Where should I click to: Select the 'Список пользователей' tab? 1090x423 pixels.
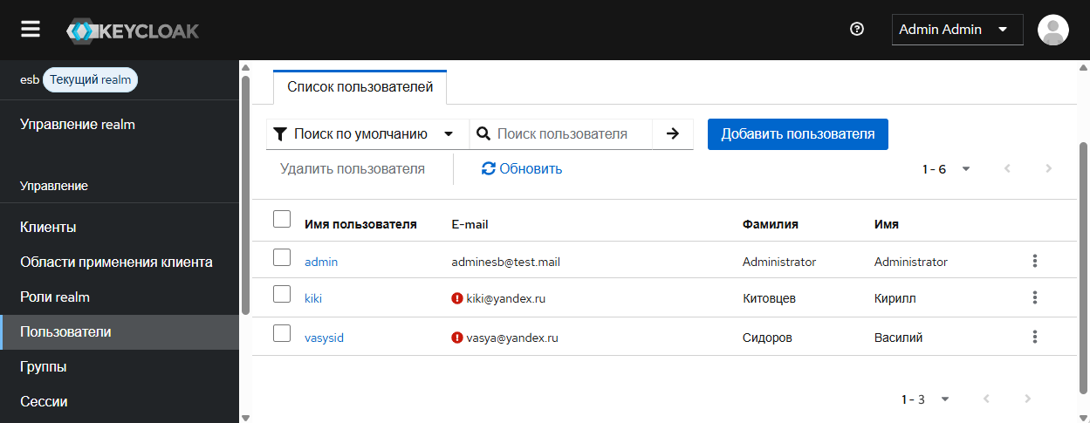tap(360, 87)
